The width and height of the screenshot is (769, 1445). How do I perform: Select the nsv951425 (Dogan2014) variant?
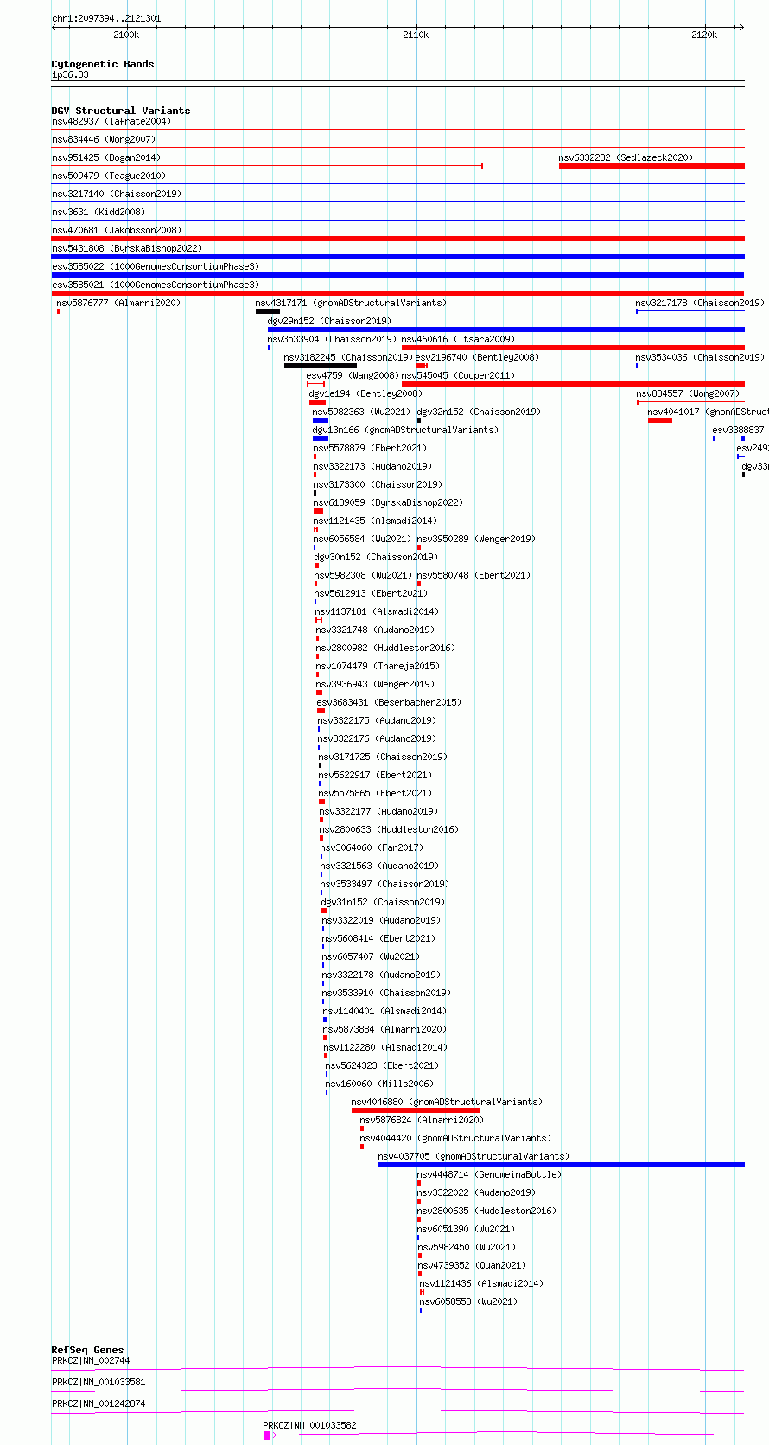coord(106,157)
